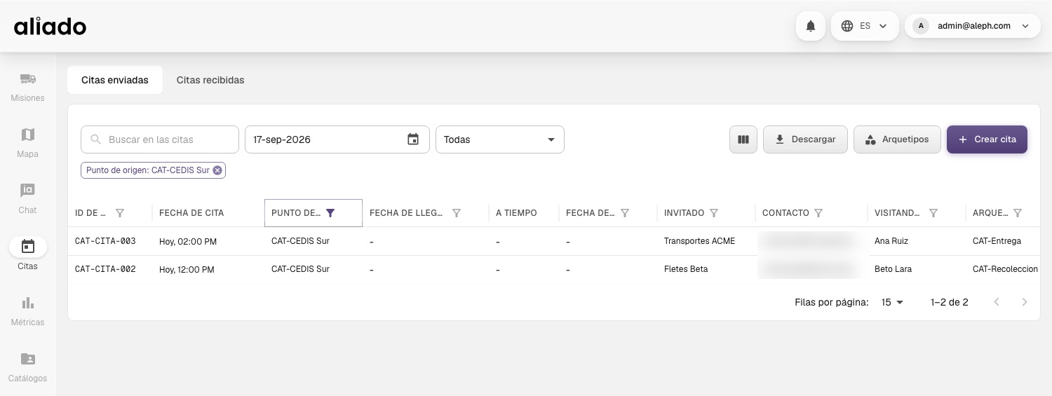
Task: Select the Citas calendar sidebar icon
Action: (x=28, y=247)
